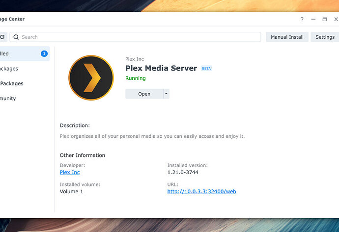The width and height of the screenshot is (339, 232).
Task: Switch to the Community sidebar item
Action: pyautogui.click(x=8, y=99)
